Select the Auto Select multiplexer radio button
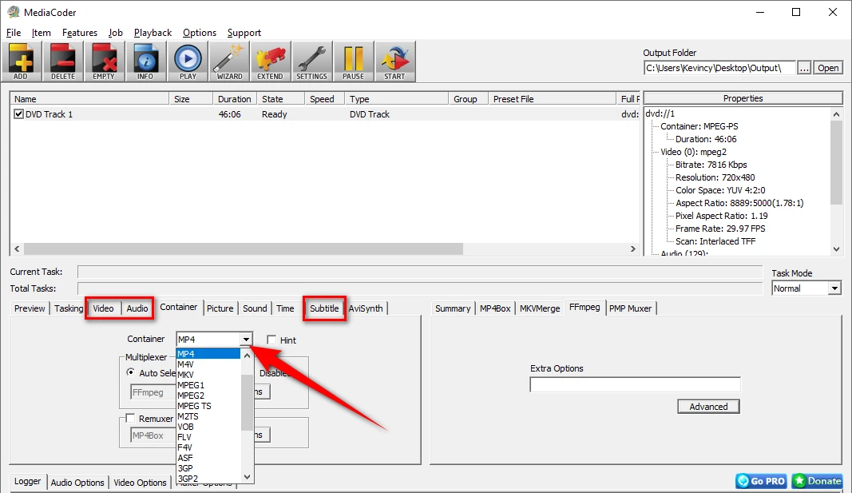852x493 pixels. [130, 372]
